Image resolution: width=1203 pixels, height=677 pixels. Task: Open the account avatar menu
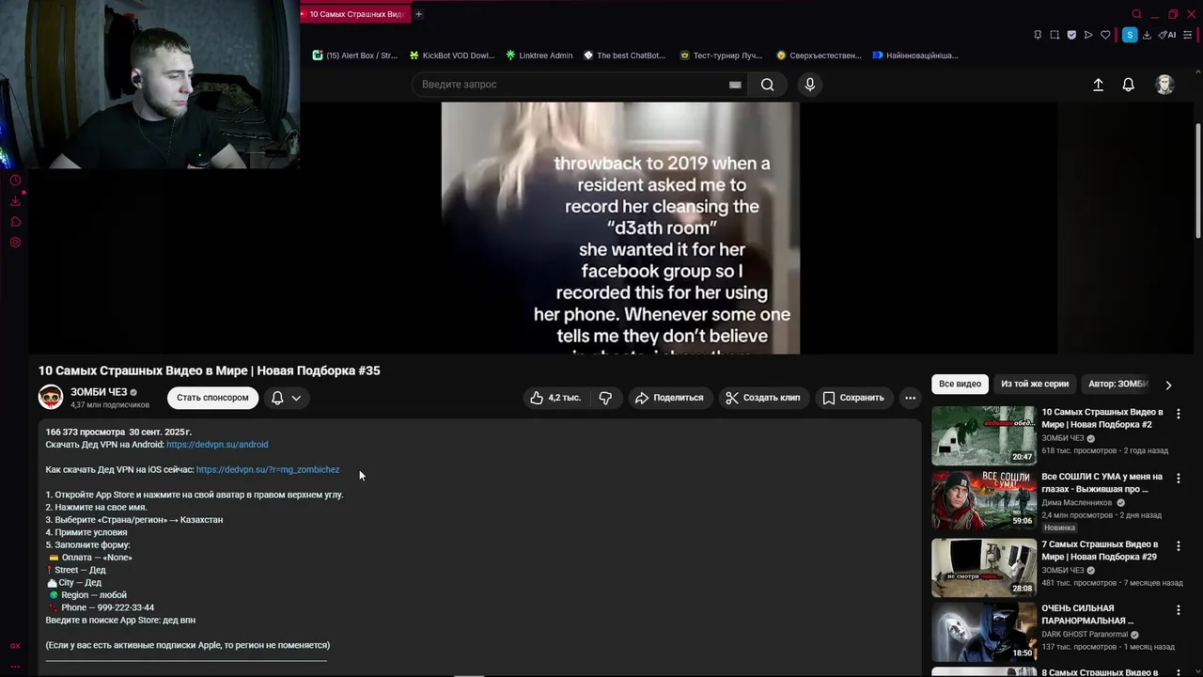point(1164,85)
